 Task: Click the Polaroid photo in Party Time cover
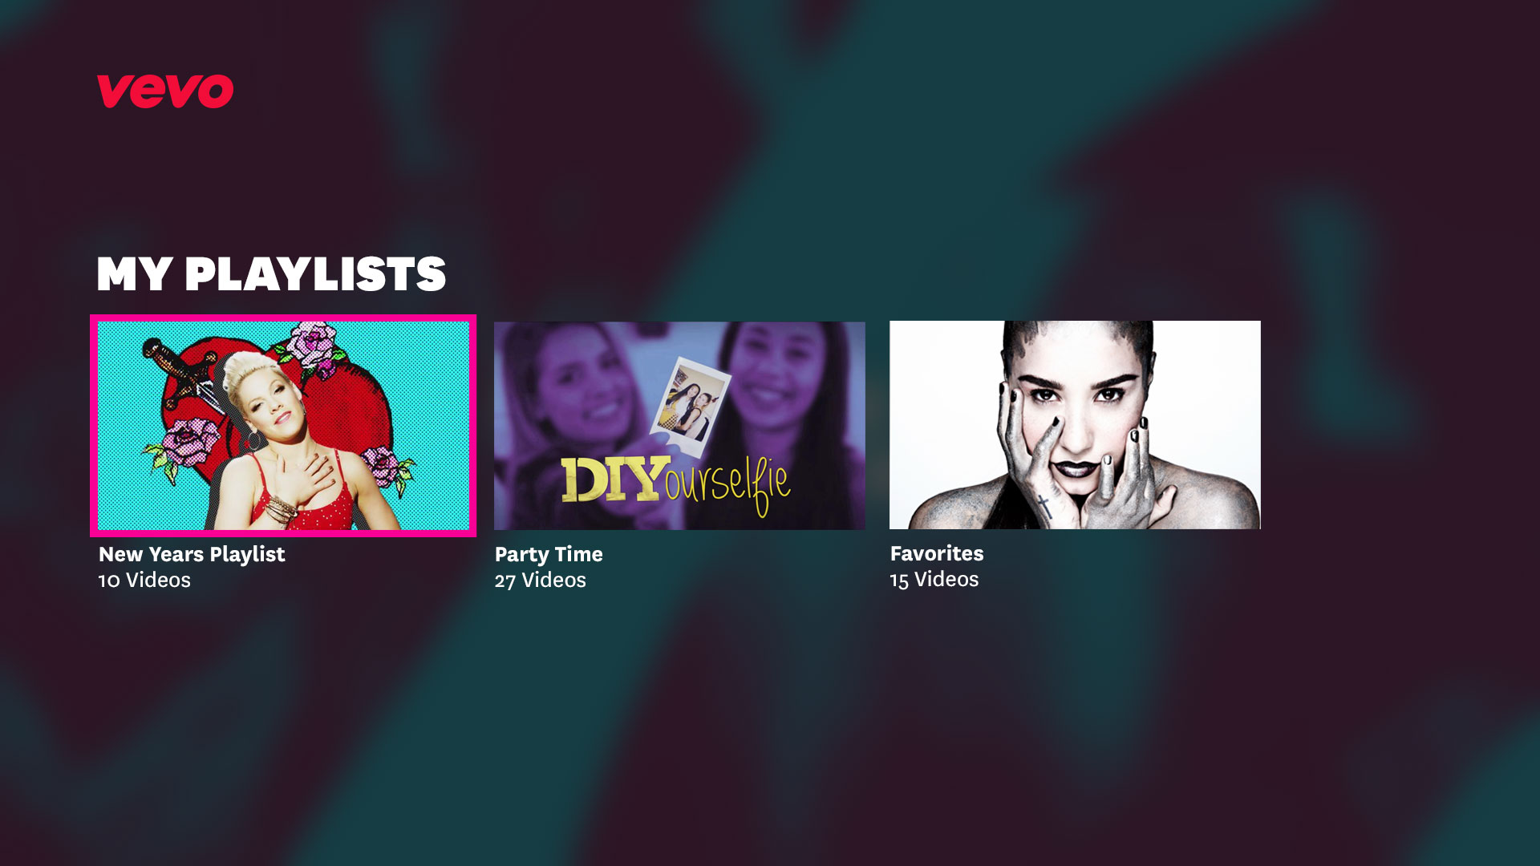coord(691,405)
